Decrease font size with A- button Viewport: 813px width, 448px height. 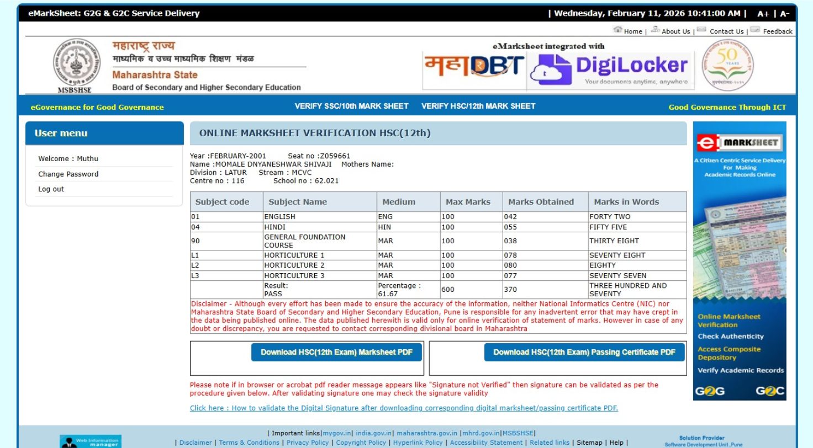(x=784, y=14)
